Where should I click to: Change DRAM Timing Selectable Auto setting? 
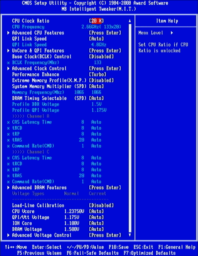96,98
